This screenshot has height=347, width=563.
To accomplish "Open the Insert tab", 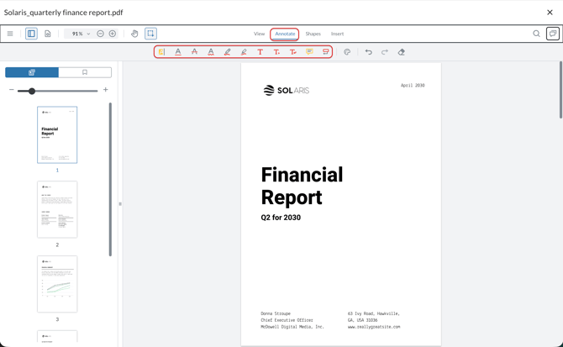I will (x=337, y=34).
